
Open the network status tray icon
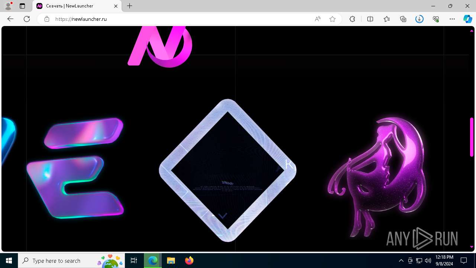[419, 261]
